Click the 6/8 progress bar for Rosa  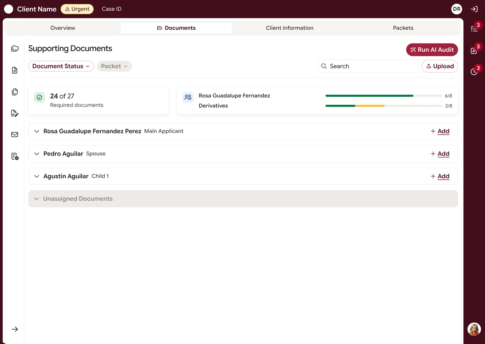click(x=384, y=96)
